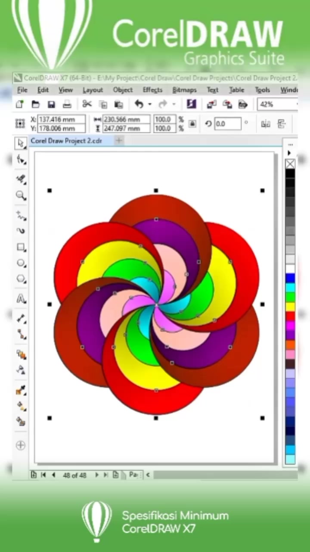Open Quick Customize plus button in toolbox
The height and width of the screenshot is (552, 310).
[x=21, y=445]
